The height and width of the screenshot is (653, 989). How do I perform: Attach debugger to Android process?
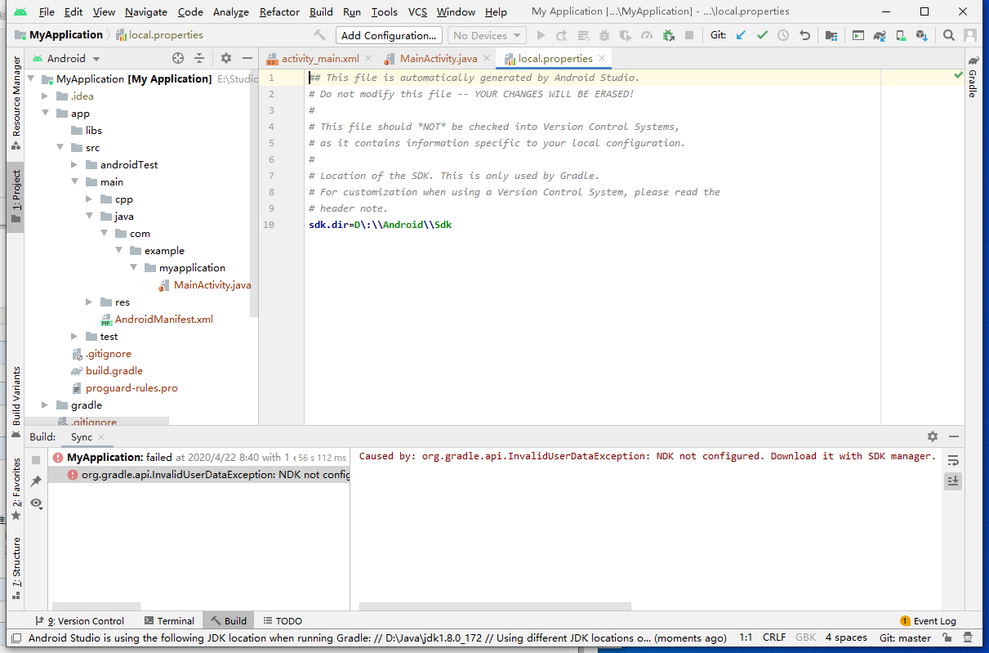click(x=668, y=35)
